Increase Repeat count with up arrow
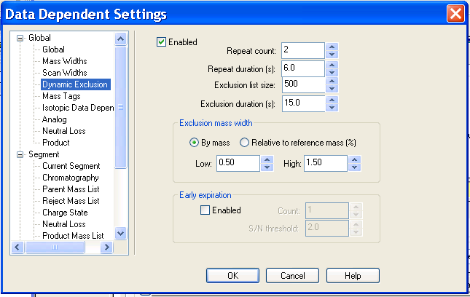 tap(332, 47)
